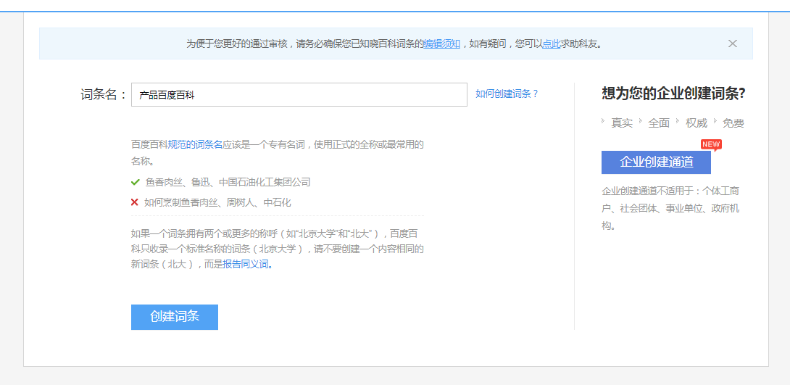Open the 规范的词条名 link

point(195,144)
